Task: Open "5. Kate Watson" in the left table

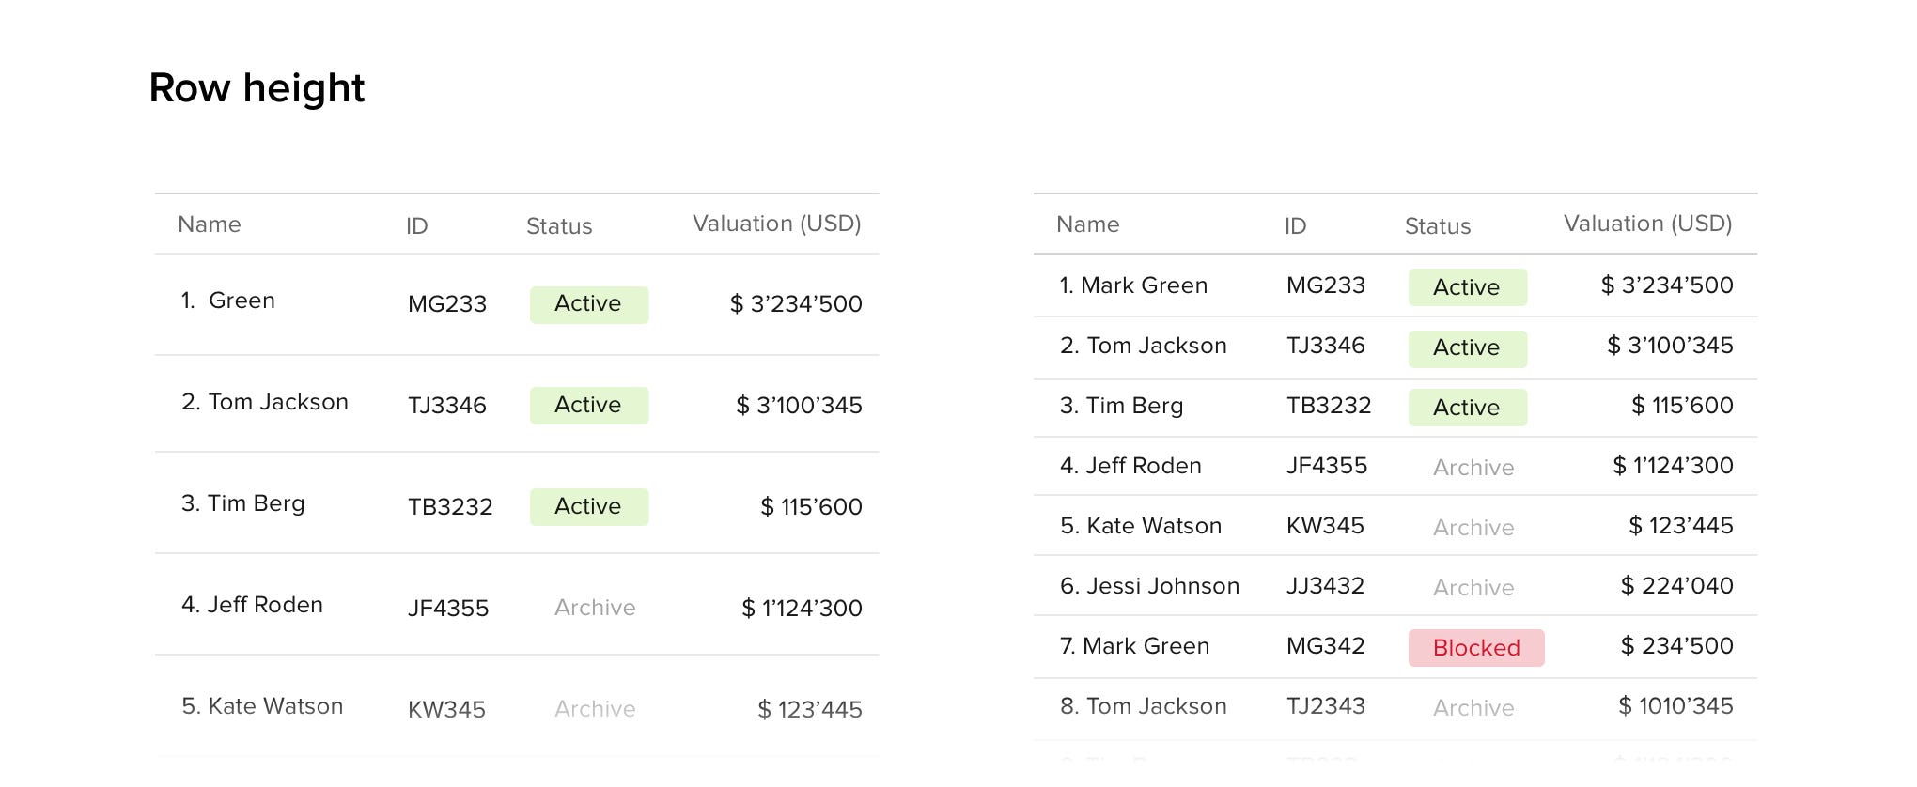Action: [x=262, y=706]
